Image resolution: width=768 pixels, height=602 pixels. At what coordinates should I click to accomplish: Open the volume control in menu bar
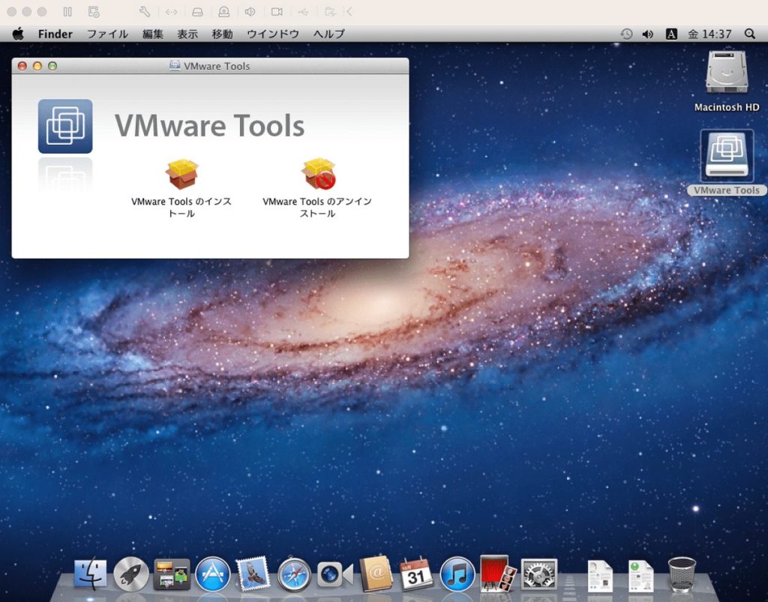click(x=648, y=34)
